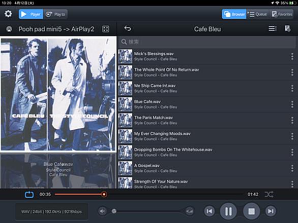
Task: Open more options for My Ever Changing Moods
Action: coord(292,136)
